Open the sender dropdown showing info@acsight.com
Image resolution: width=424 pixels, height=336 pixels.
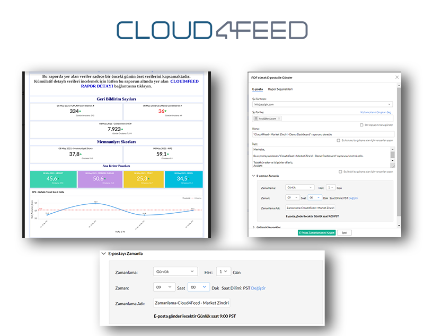tap(322, 104)
